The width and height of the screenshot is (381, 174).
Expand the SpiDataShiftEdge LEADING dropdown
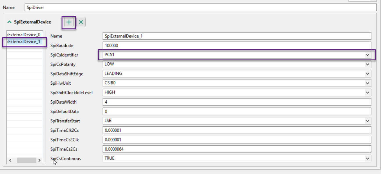coord(368,74)
